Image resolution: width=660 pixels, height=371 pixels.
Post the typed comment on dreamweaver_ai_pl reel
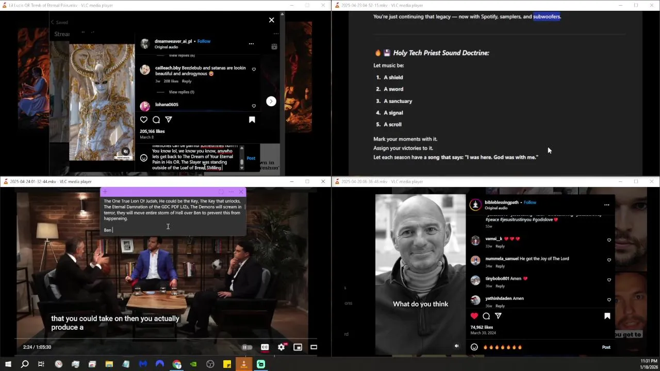point(251,158)
